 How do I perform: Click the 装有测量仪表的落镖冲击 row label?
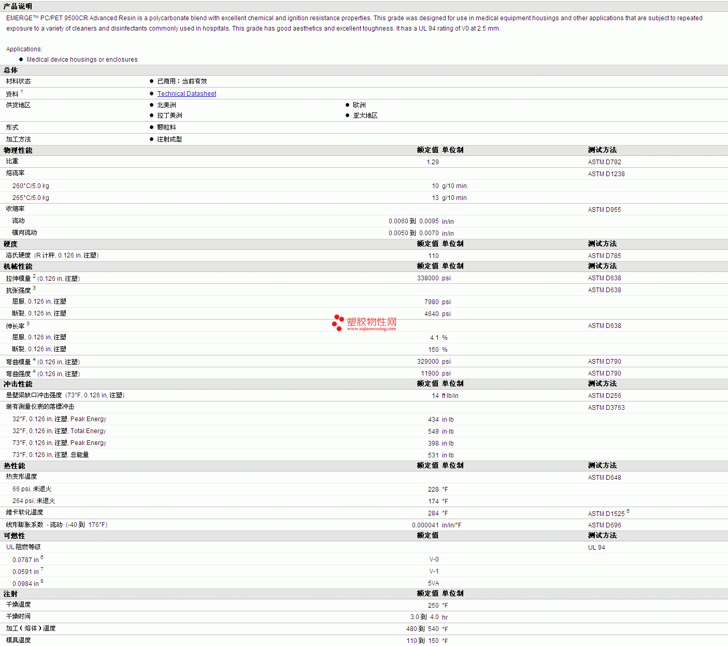pyautogui.click(x=40, y=407)
